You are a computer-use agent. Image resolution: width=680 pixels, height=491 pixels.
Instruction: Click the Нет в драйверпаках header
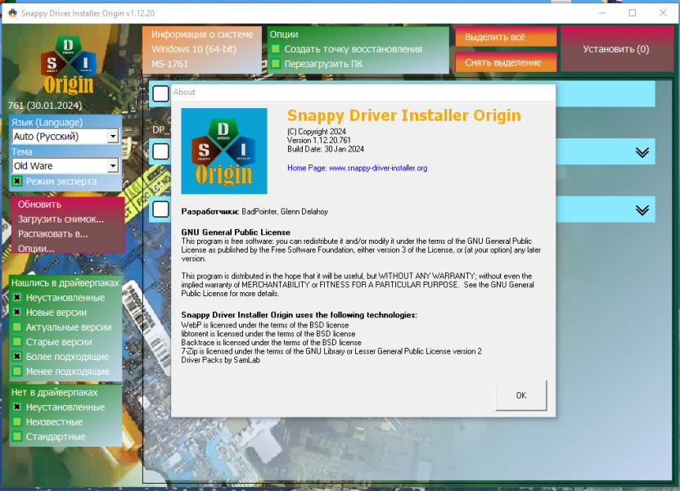(54, 392)
